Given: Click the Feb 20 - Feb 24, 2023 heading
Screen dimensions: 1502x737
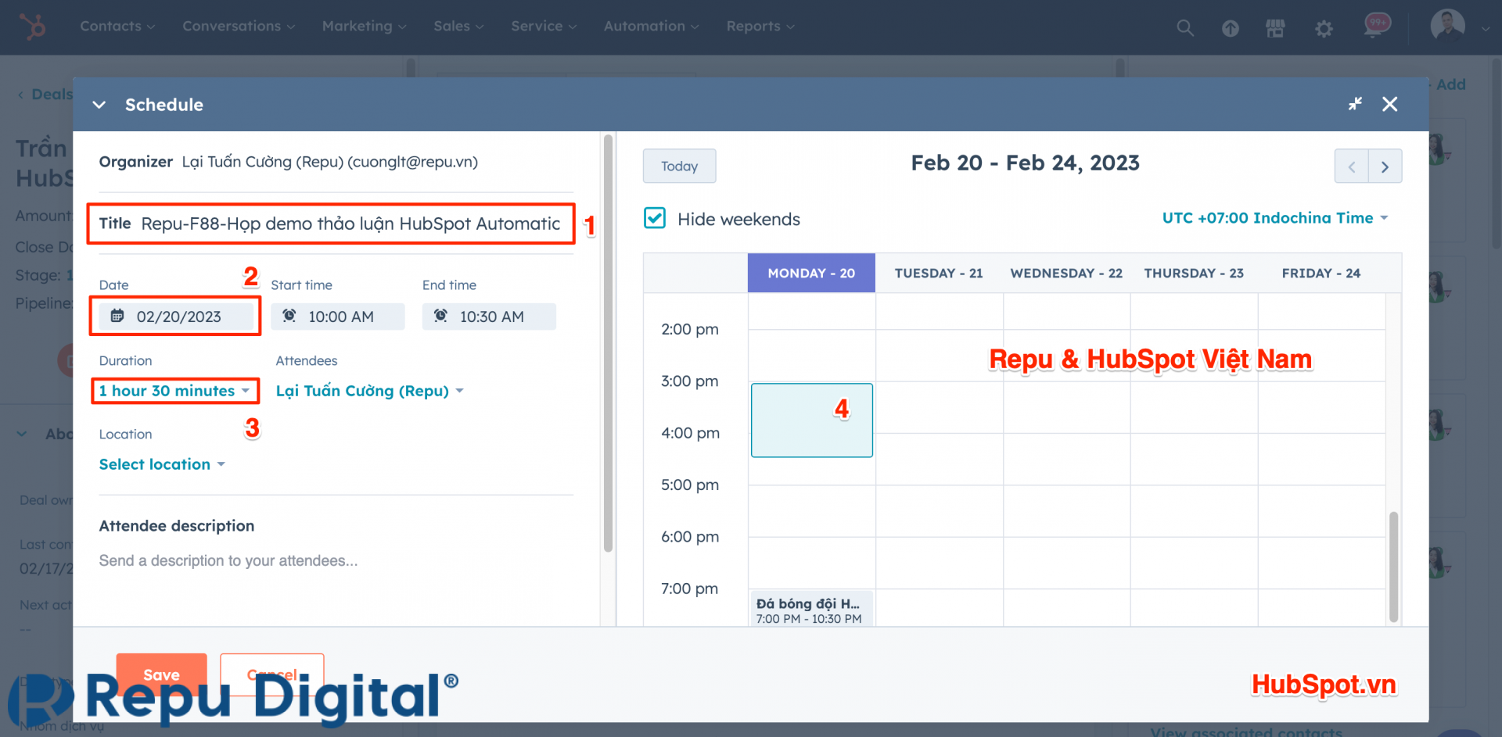Looking at the screenshot, I should click(x=1025, y=163).
